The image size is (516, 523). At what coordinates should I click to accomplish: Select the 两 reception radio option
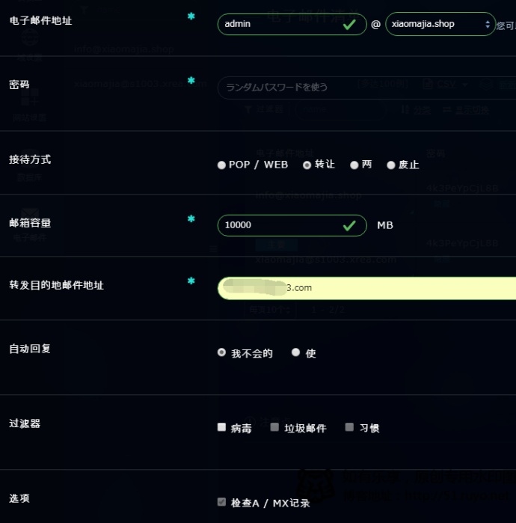click(x=354, y=165)
